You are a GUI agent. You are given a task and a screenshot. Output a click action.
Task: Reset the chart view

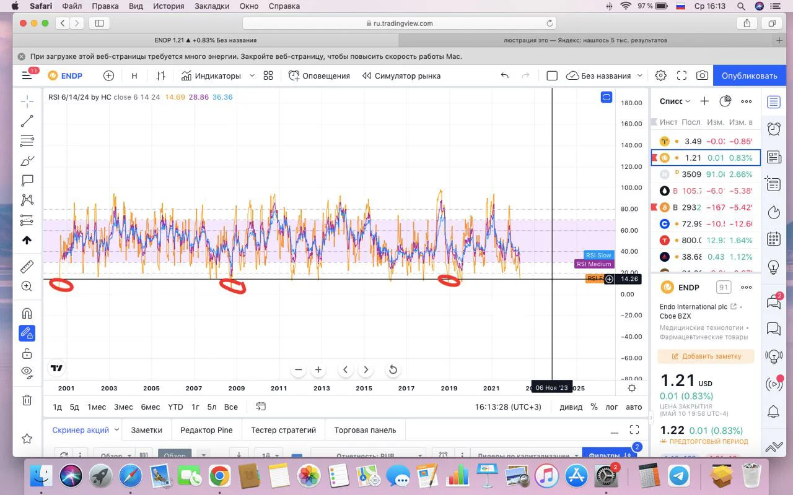click(x=393, y=370)
